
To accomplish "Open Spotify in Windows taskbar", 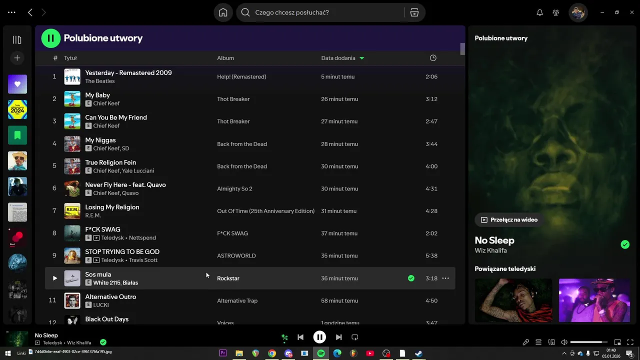I will point(321,353).
